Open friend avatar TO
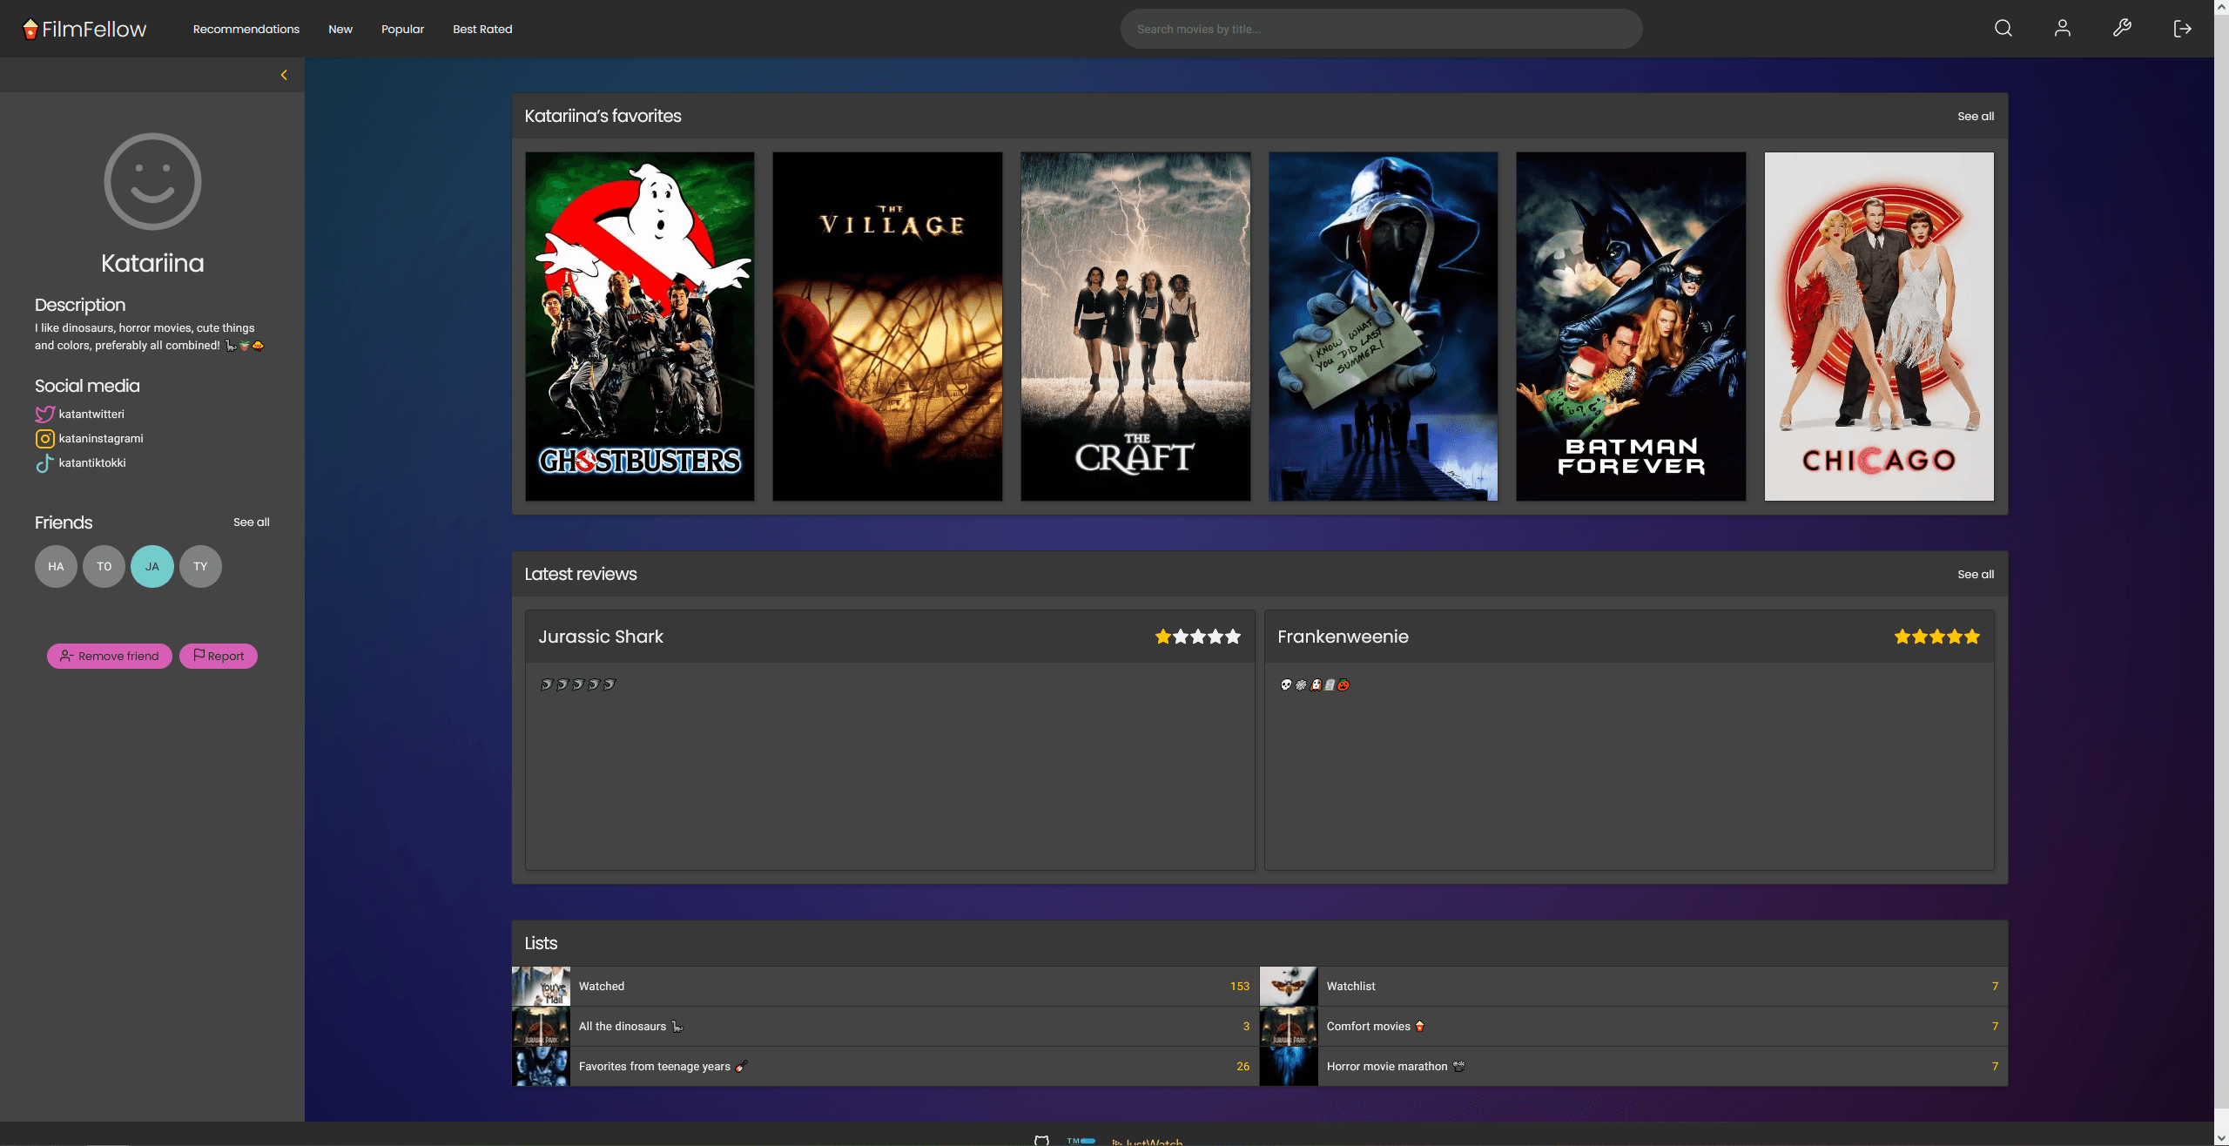This screenshot has width=2229, height=1146. (x=104, y=566)
